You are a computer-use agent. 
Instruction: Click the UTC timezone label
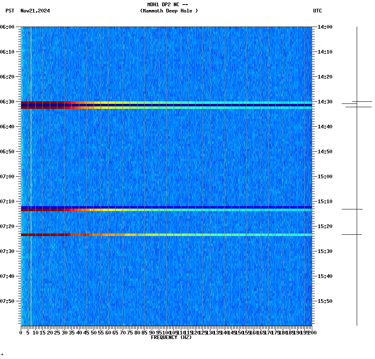(318, 11)
